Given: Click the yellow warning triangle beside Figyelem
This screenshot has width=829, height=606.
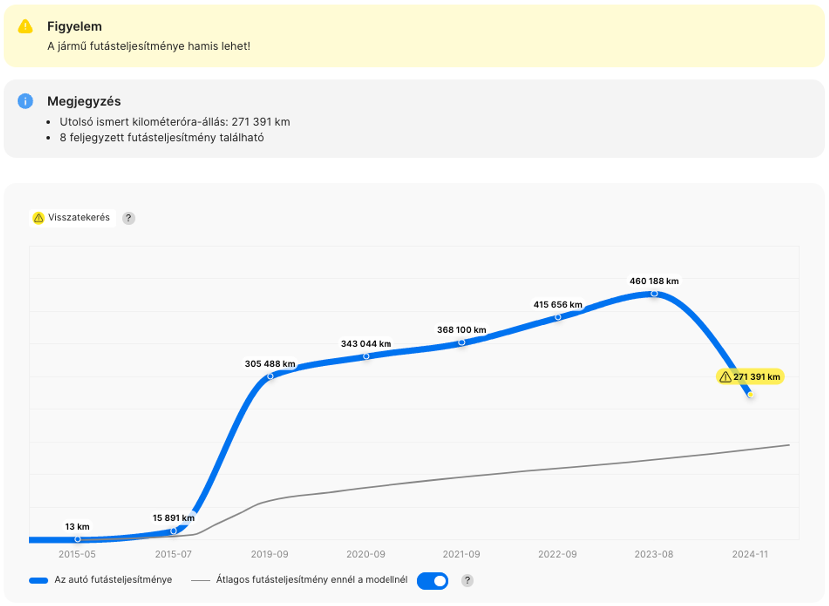Looking at the screenshot, I should point(25,26).
